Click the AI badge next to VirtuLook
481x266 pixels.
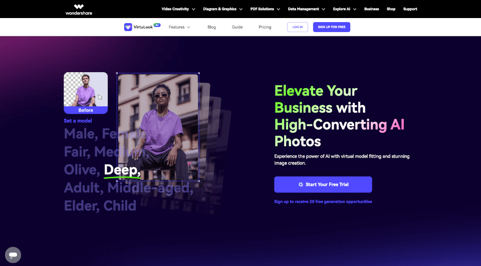tap(157, 25)
